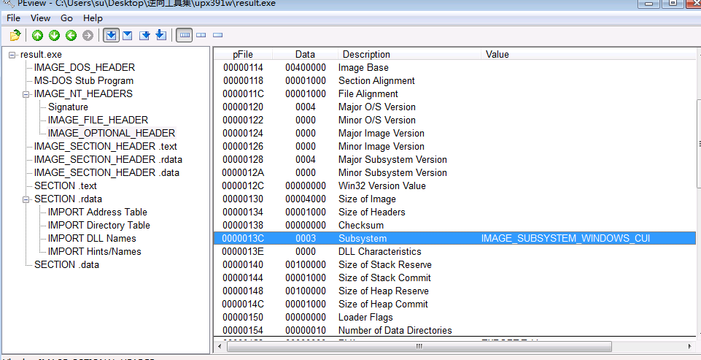
Task: Click the green left arrow back icon
Action: 71,35
